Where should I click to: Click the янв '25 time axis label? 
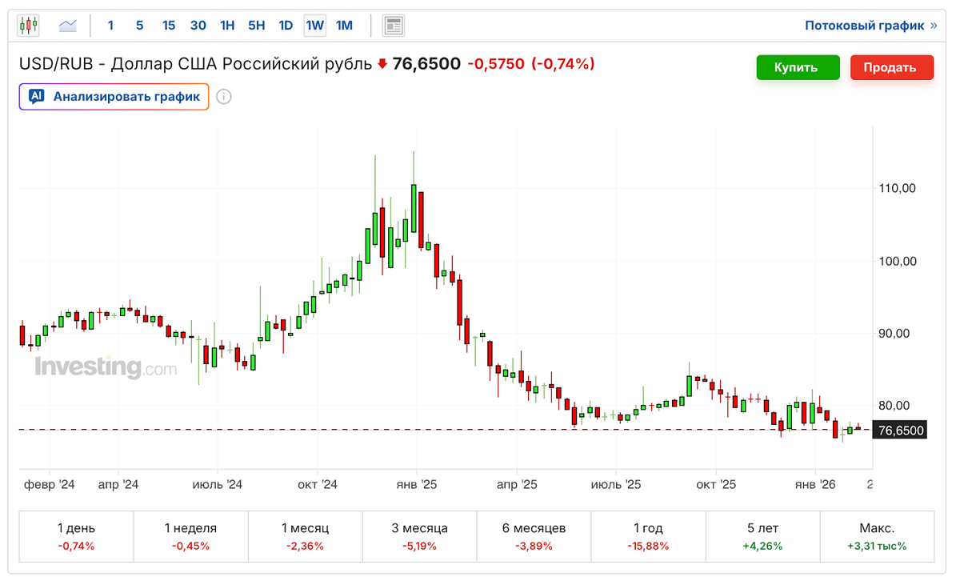pos(416,485)
